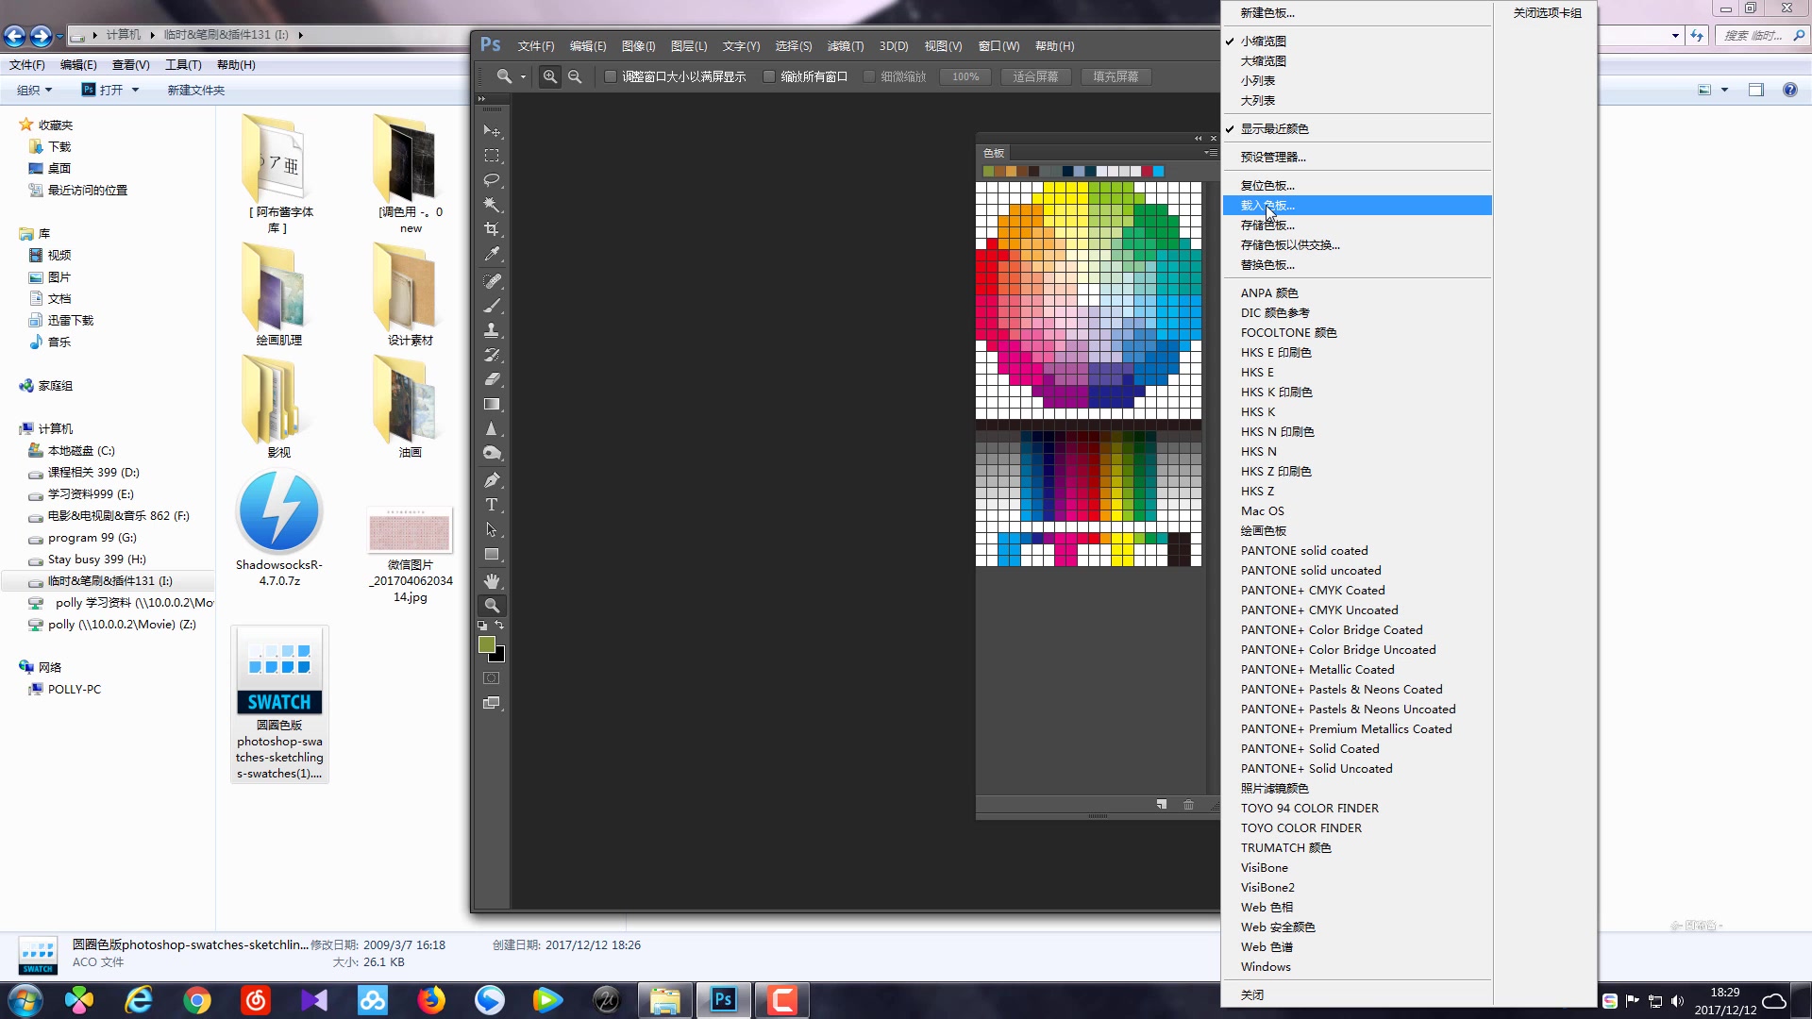
Task: Select the Rectangular Marquee tool
Action: tap(492, 156)
